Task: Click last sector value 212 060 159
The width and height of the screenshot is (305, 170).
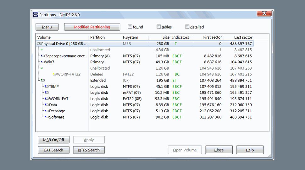Action: coord(241,105)
